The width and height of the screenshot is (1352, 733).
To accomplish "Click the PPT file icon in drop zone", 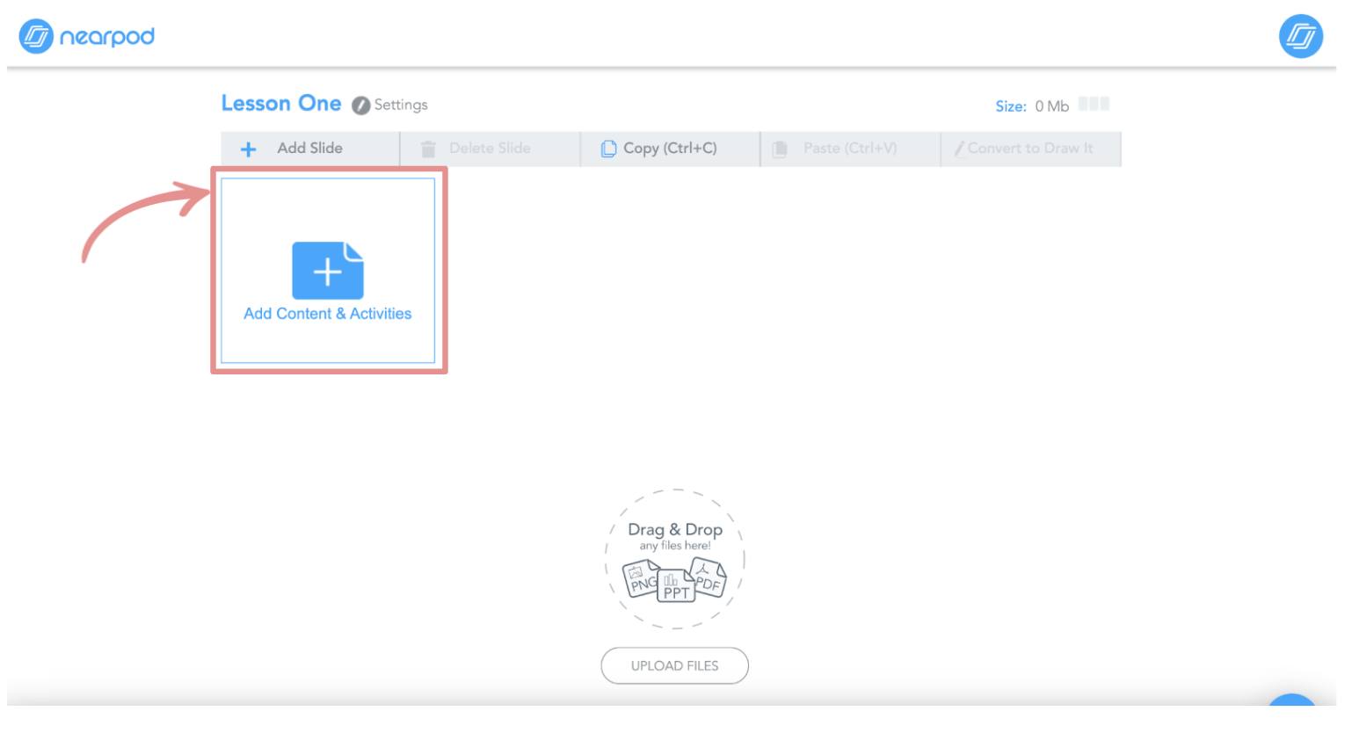I will click(x=675, y=587).
